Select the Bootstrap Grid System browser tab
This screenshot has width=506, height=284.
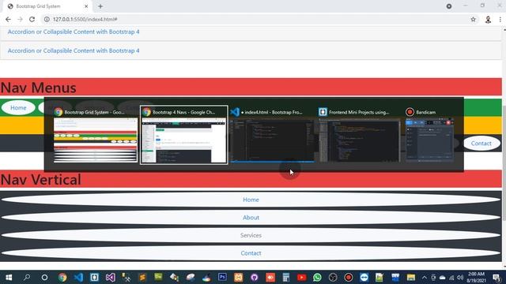click(x=47, y=6)
